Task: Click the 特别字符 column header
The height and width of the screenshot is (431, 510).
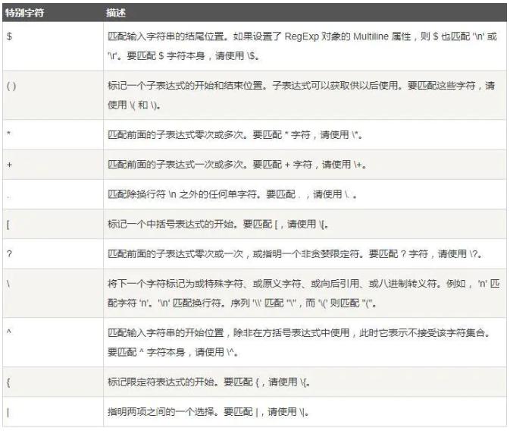Action: (x=22, y=14)
